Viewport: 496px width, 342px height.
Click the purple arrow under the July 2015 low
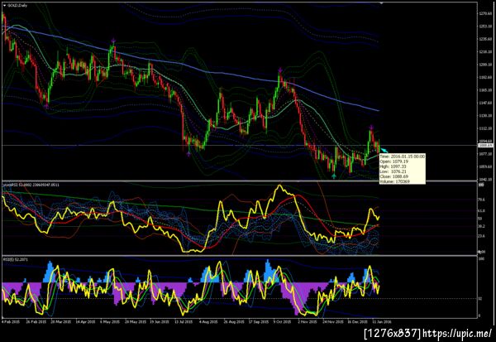pos(188,154)
